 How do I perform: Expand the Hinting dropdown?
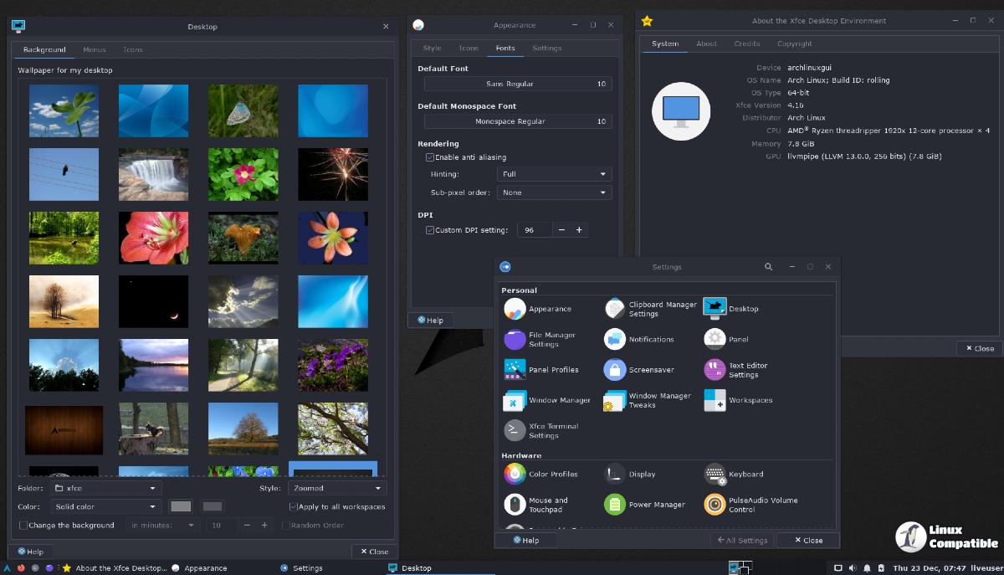(554, 174)
